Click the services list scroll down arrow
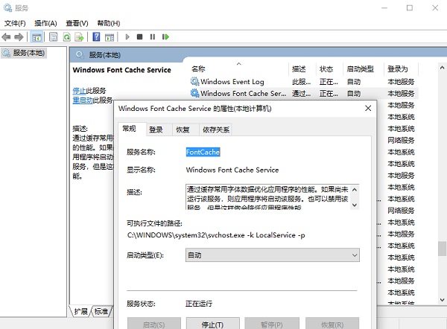This screenshot has width=447, height=329. click(442, 300)
